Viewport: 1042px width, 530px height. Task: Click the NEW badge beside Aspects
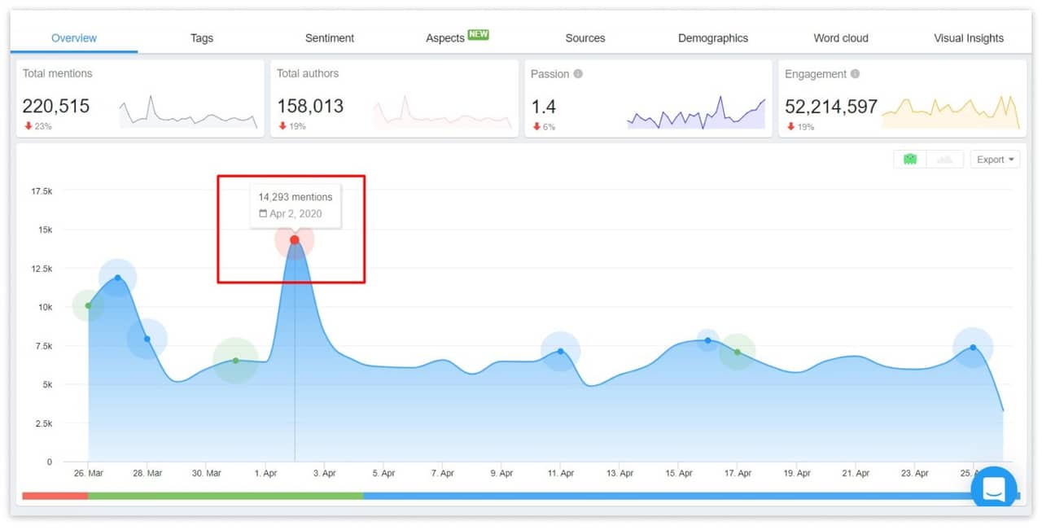coord(478,33)
